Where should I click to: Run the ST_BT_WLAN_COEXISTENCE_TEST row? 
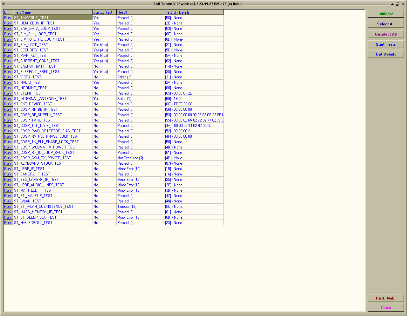8,207
